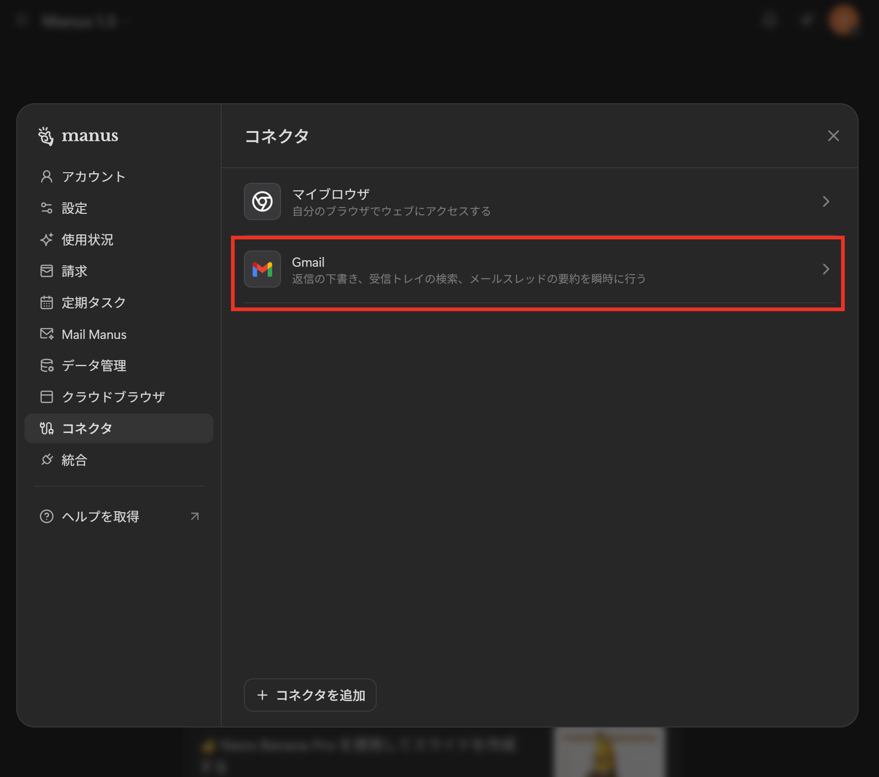Close the コネクタ settings dialog
Viewport: 879px width, 777px height.
tap(833, 136)
